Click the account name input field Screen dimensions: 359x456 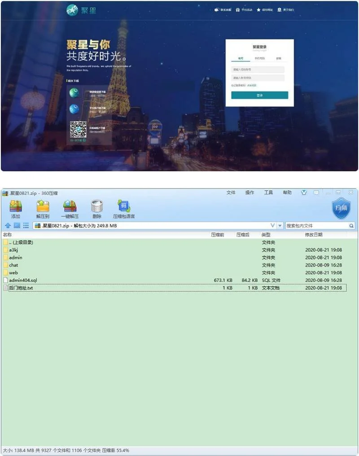coord(258,70)
